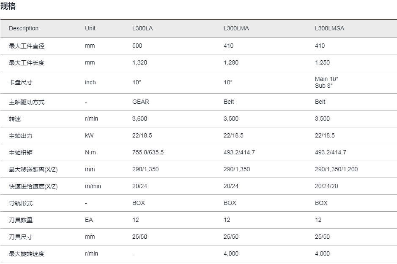Click the Unit column header
Image resolution: width=397 pixels, height=264 pixels.
pos(90,28)
